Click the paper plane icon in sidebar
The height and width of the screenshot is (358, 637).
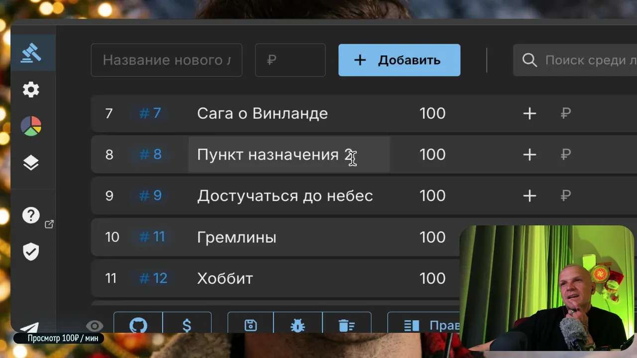click(x=30, y=327)
